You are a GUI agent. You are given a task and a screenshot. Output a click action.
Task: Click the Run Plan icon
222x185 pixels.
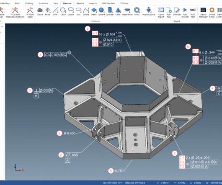(169, 13)
